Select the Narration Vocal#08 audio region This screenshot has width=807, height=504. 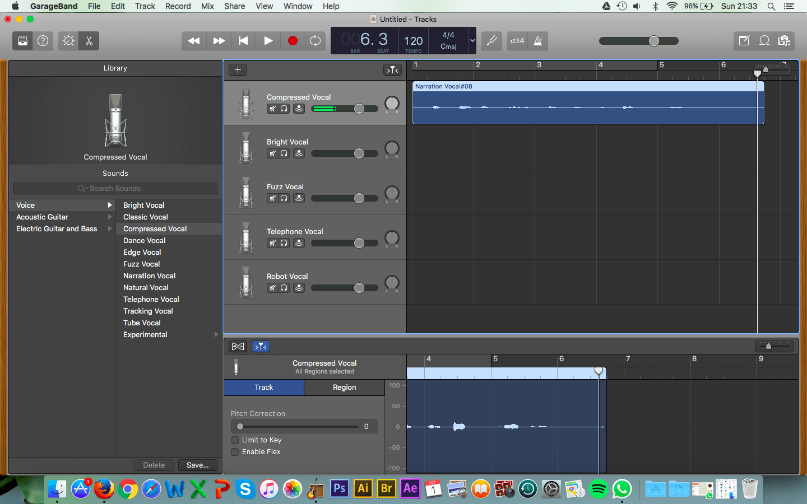tap(588, 103)
